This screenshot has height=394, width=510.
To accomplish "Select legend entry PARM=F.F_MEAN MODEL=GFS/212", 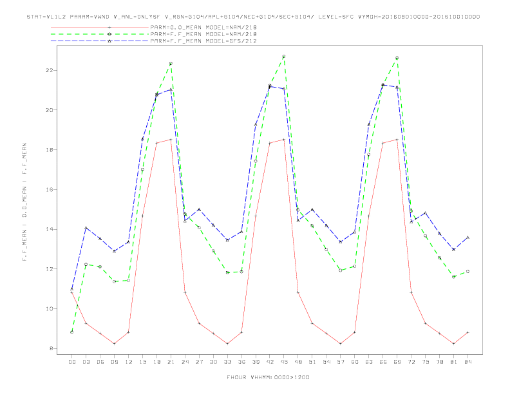I will (203, 41).
